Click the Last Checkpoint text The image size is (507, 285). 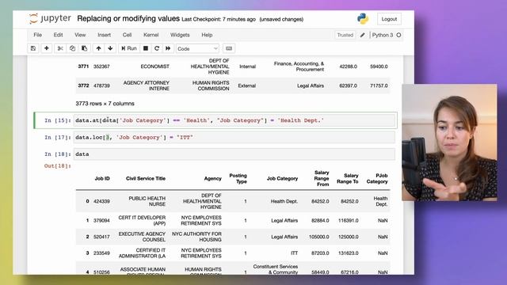tap(219, 19)
